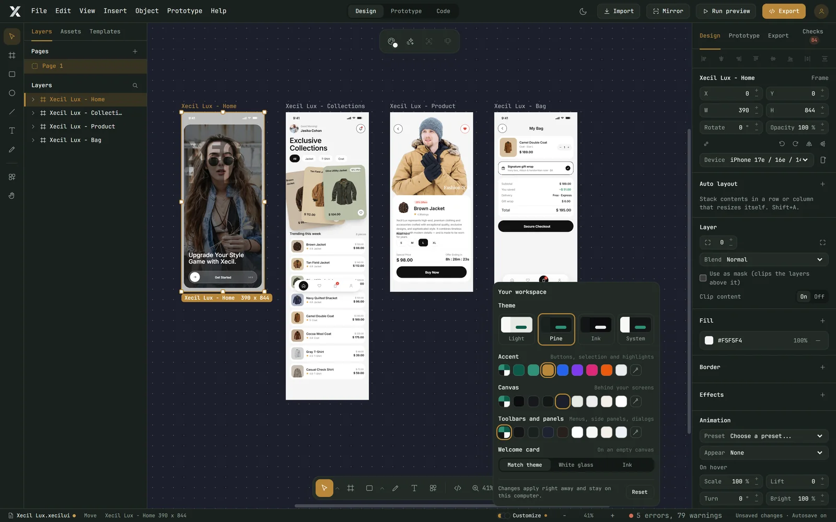Image resolution: width=836 pixels, height=522 pixels.
Task: Open code view icon in bottom toolbar
Action: tap(457, 488)
